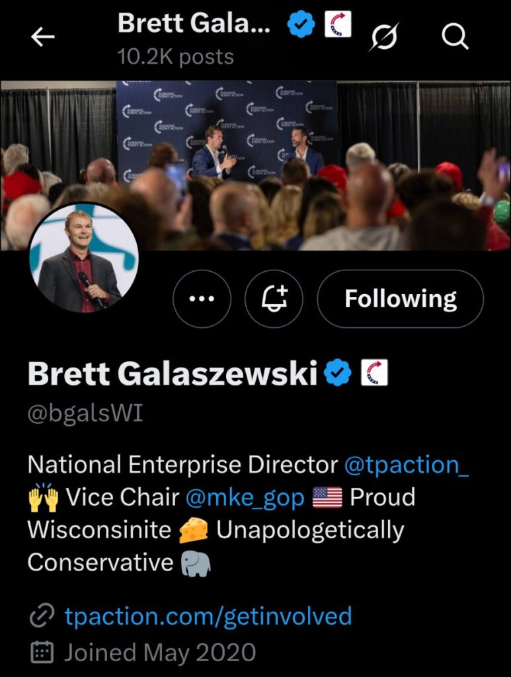Tap the Grok slashed-circle icon

(x=383, y=37)
